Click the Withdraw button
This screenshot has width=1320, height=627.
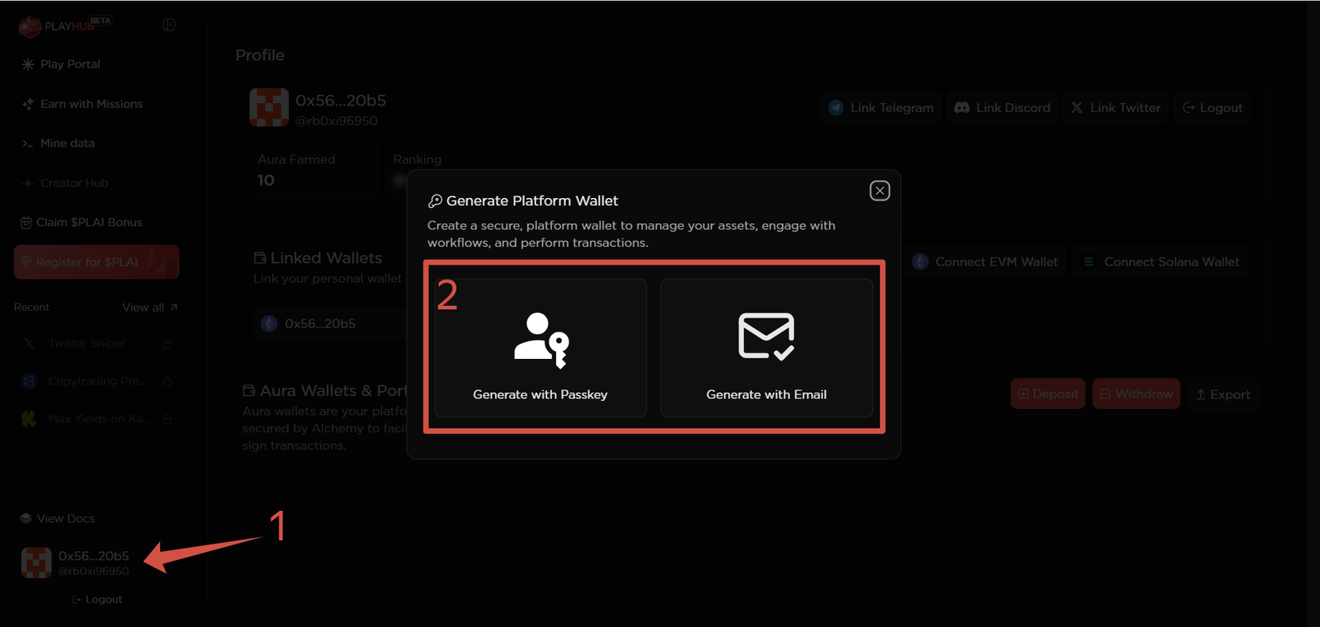pyautogui.click(x=1135, y=394)
